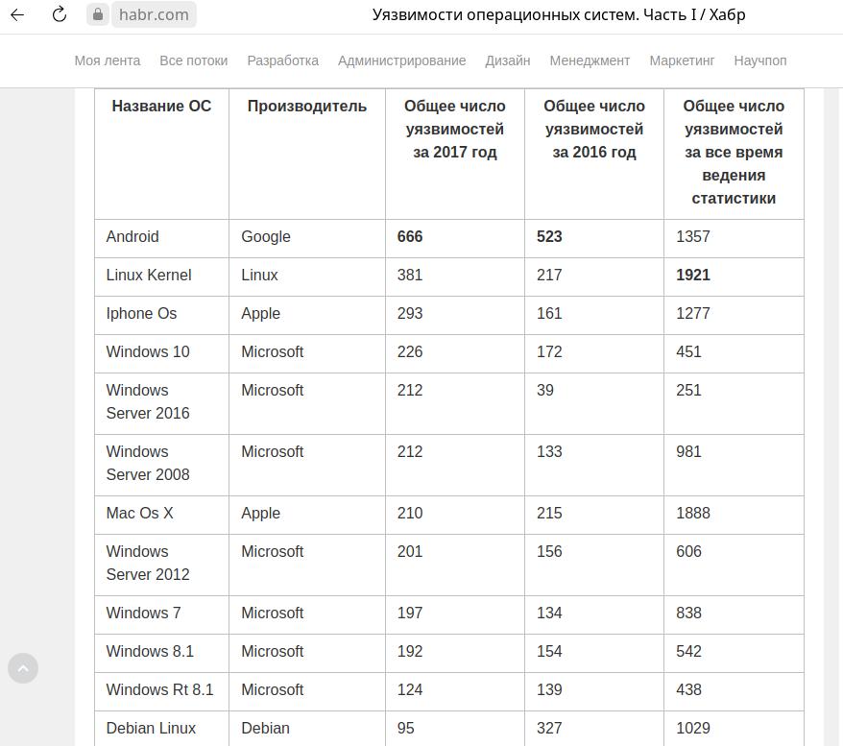Select the Дизайн navigation item
This screenshot has height=746, width=843.
pyautogui.click(x=508, y=60)
